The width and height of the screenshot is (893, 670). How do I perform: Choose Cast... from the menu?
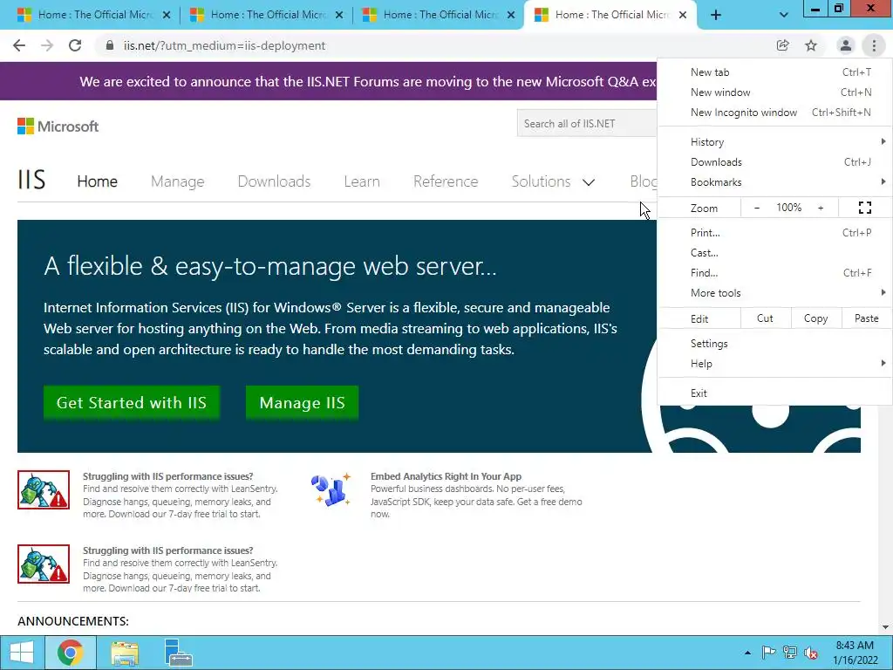click(x=774, y=252)
